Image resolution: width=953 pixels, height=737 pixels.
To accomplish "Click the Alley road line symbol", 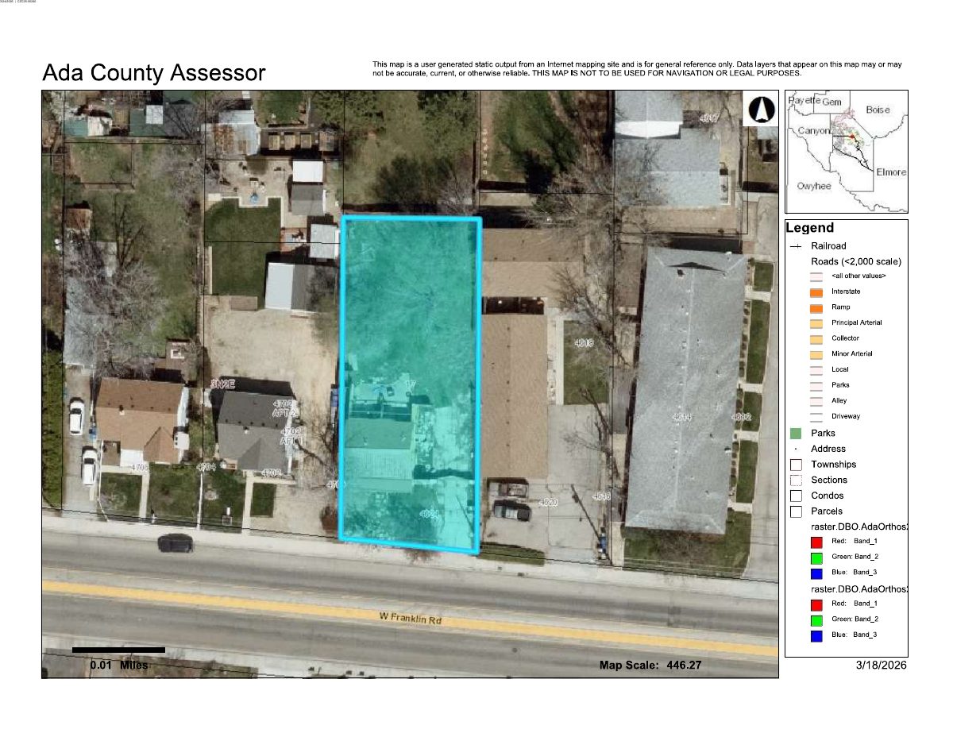I will pos(817,400).
